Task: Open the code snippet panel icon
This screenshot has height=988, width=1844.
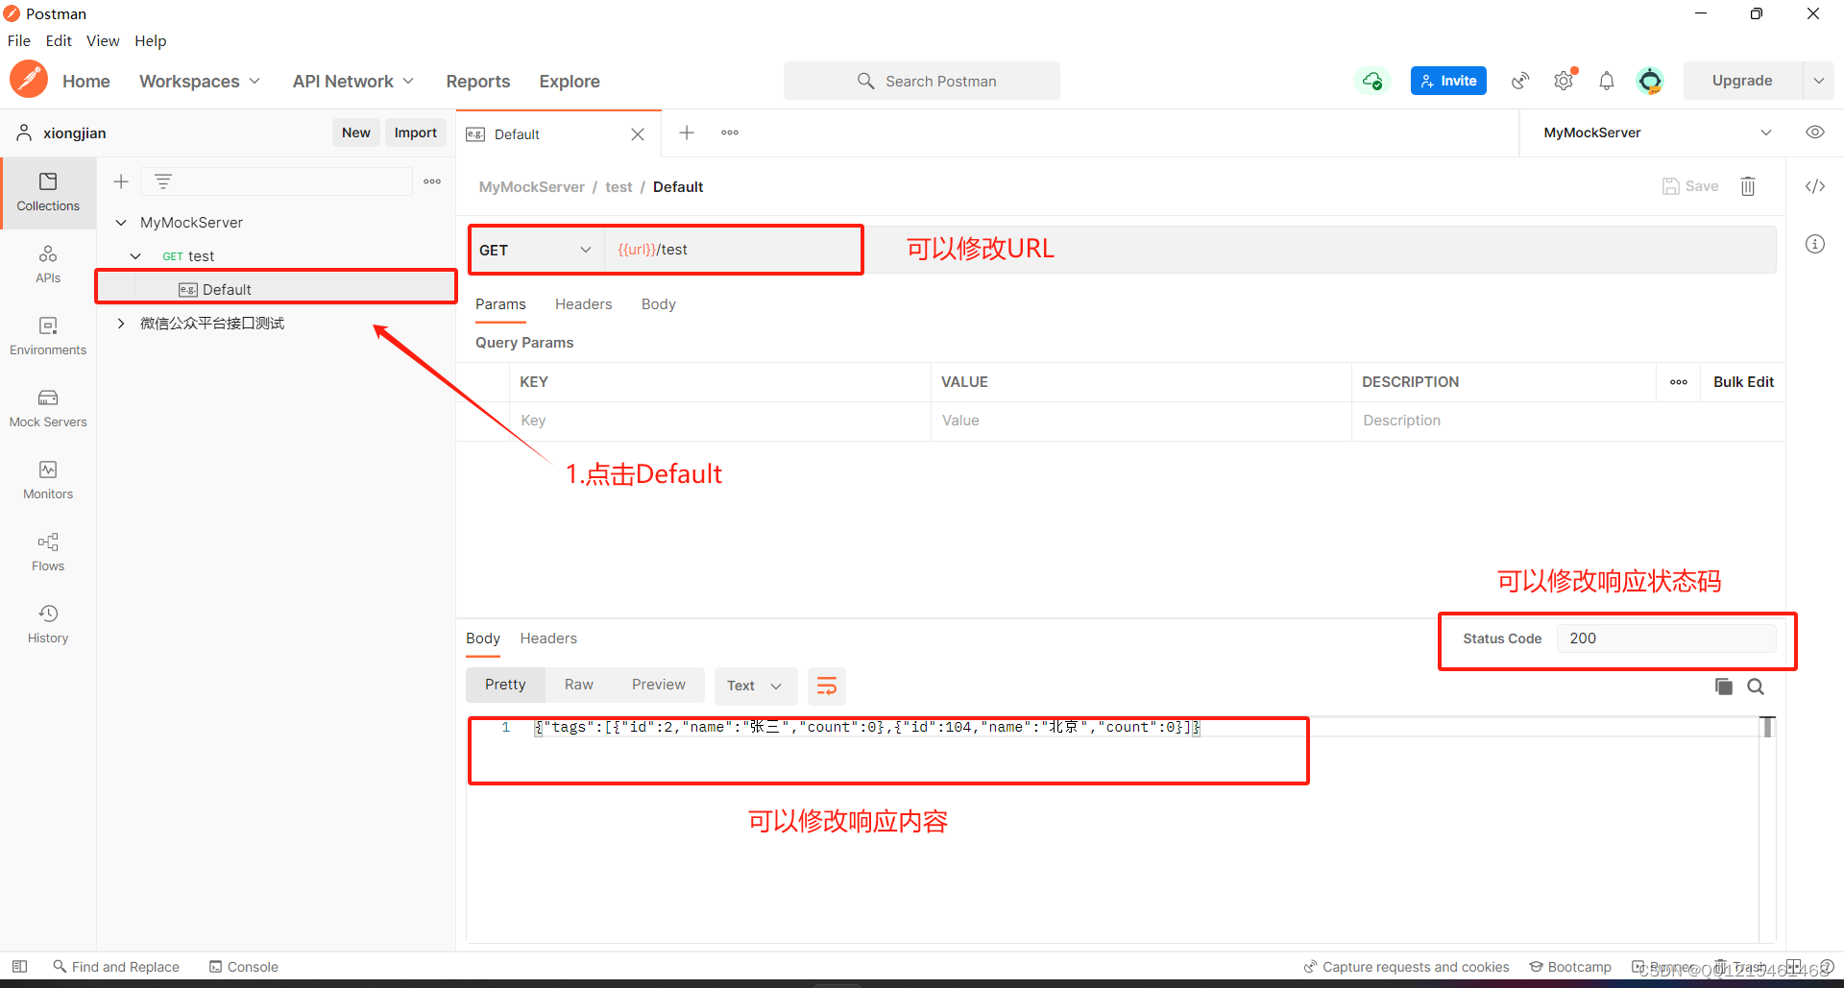Action: (x=1815, y=186)
